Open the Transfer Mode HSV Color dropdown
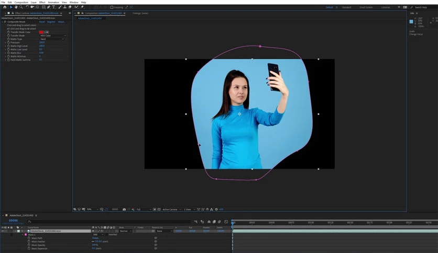This screenshot has height=253, width=438. 53,36
